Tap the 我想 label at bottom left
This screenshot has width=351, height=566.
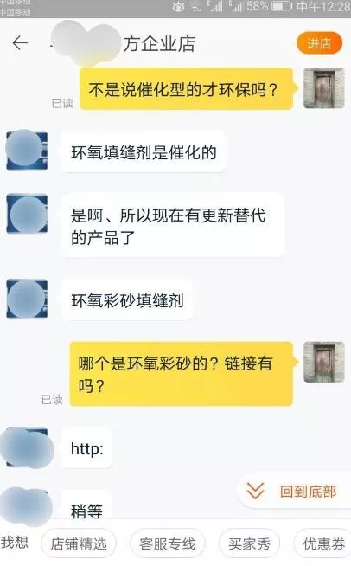point(15,543)
